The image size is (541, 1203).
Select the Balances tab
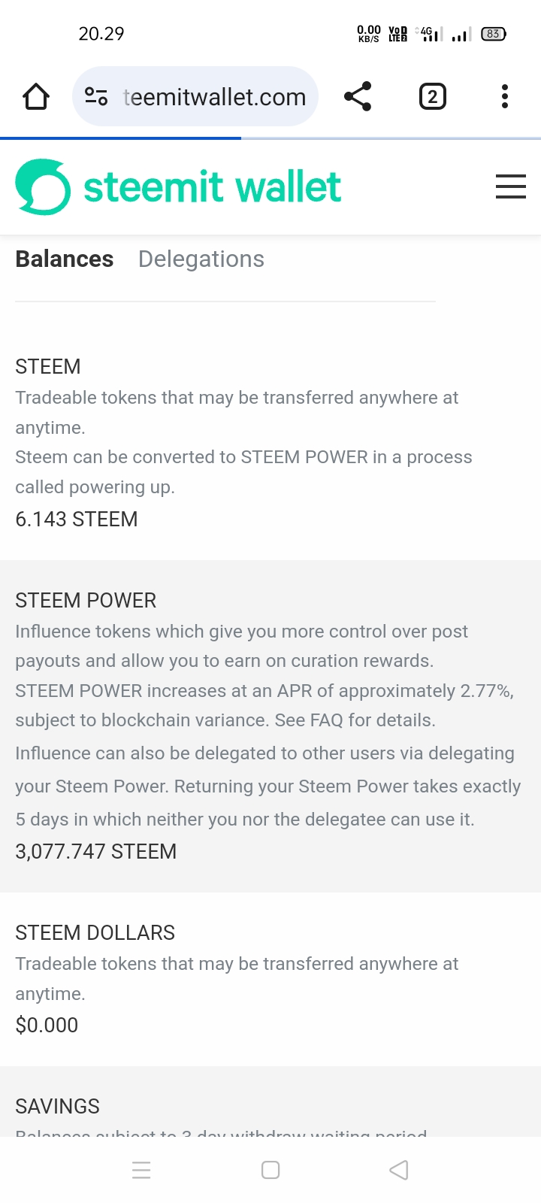point(65,259)
